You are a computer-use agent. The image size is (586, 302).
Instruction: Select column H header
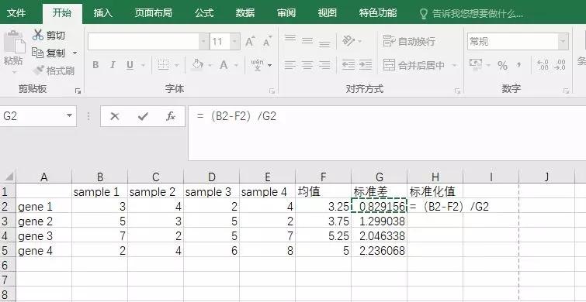pyautogui.click(x=435, y=177)
